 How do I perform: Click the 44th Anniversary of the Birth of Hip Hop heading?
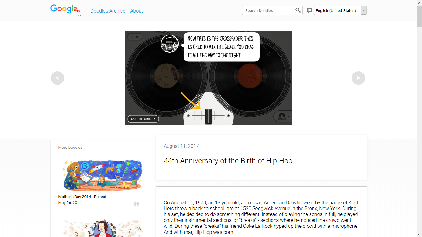[x=228, y=161]
